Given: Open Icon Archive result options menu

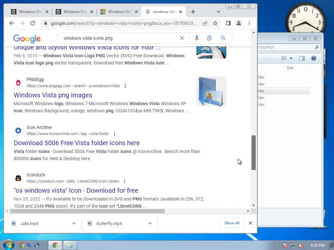Looking at the screenshot, I should coord(114,134).
